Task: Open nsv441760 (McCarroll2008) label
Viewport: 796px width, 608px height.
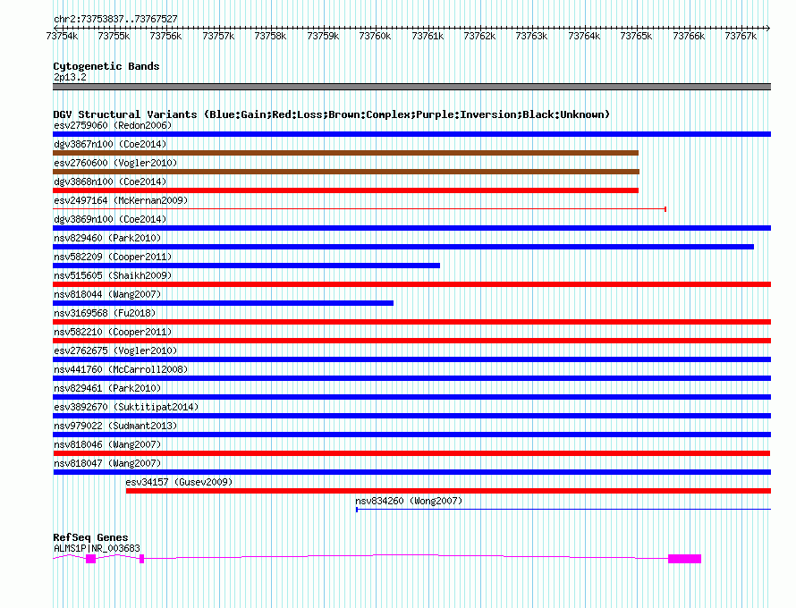Action: click(x=121, y=369)
